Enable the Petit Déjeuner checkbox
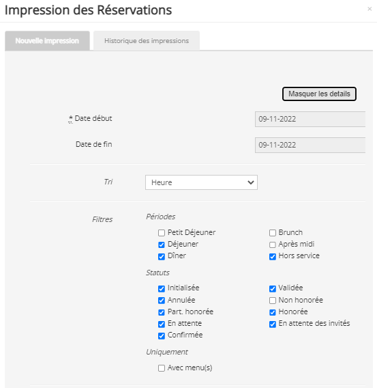This screenshot has width=377, height=388. click(x=162, y=233)
